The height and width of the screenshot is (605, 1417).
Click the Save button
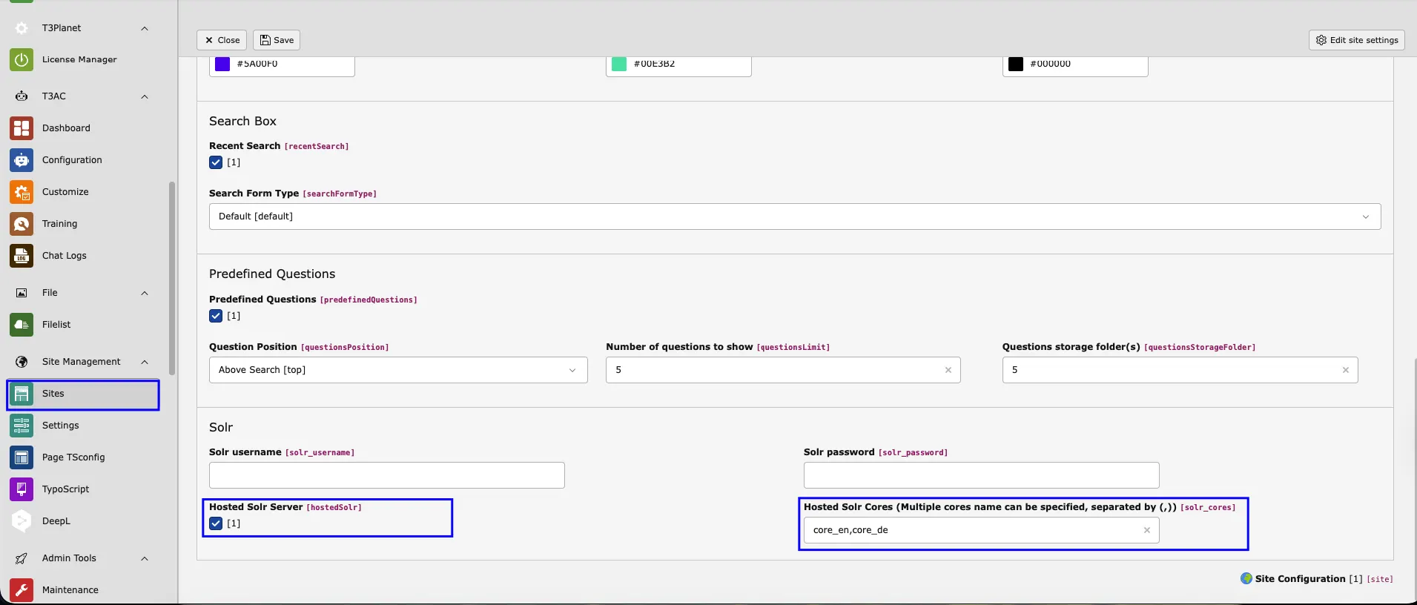pyautogui.click(x=277, y=40)
